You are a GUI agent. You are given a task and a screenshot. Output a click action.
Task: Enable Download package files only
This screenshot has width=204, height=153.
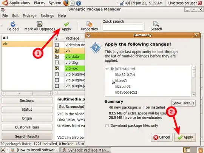pos(107,126)
